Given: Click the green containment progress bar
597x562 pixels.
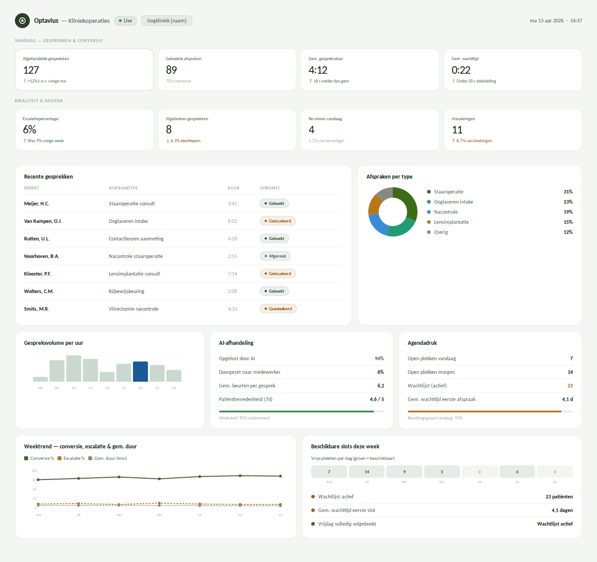Looking at the screenshot, I should pyautogui.click(x=302, y=412).
